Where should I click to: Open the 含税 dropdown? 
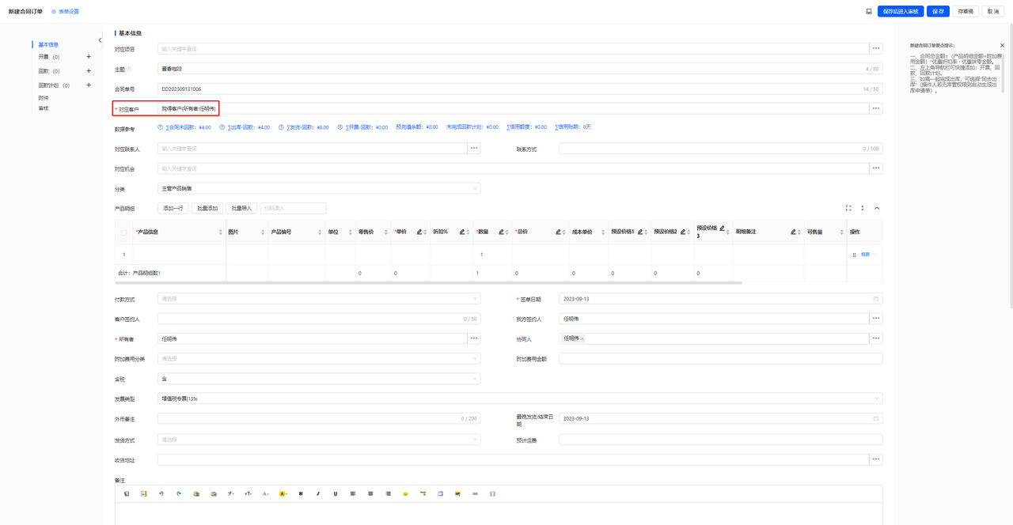(x=319, y=379)
